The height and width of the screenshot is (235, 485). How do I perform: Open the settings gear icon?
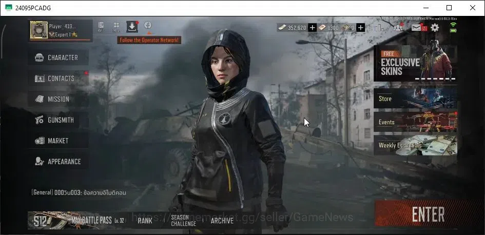[435, 28]
